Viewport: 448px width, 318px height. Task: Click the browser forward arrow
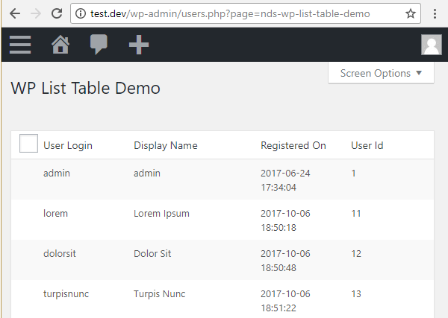pyautogui.click(x=36, y=13)
